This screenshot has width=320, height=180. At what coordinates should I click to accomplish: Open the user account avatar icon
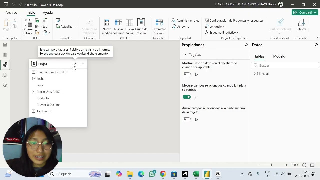pyautogui.click(x=281, y=4)
